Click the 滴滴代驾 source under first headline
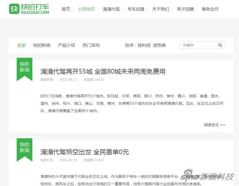This screenshot has width=239, height=186. click(x=46, y=79)
